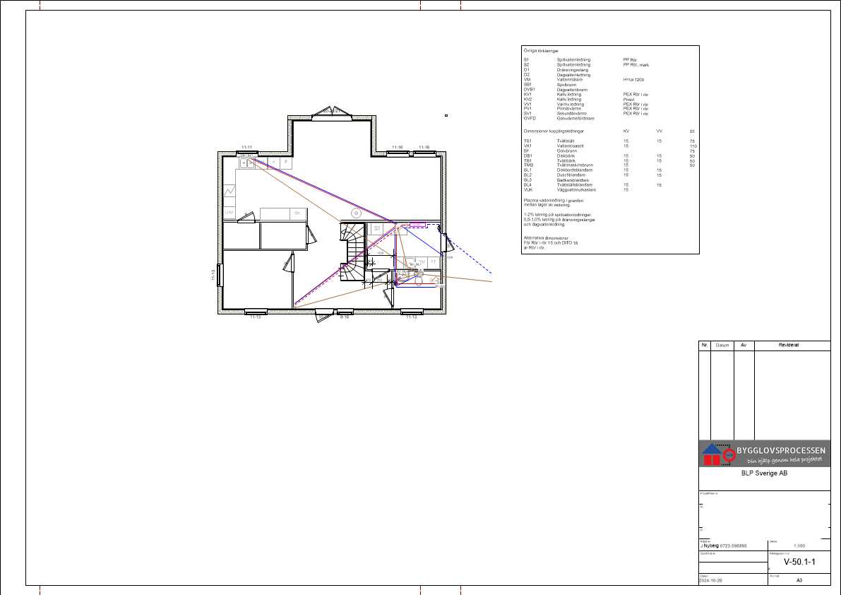The image size is (841, 595).
Task: Select the double-door symbol at top wall
Action: [332, 112]
